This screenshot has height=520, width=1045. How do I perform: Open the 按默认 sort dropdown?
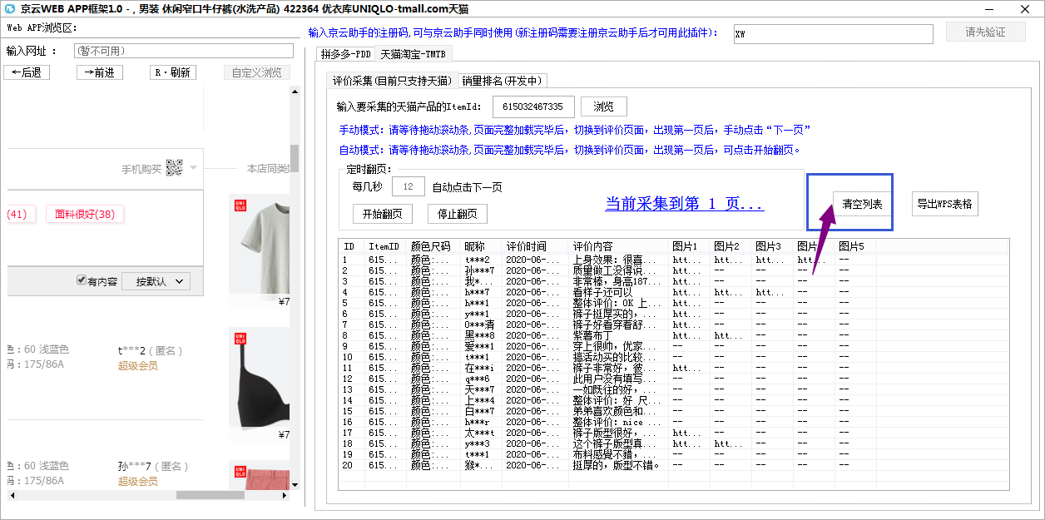[156, 281]
